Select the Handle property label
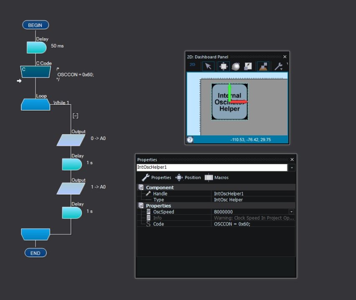356x300 pixels. (160, 194)
